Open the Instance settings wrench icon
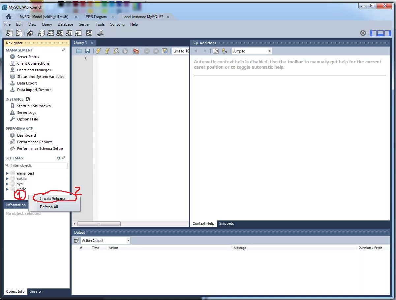The height and width of the screenshot is (300, 396). coord(28,99)
